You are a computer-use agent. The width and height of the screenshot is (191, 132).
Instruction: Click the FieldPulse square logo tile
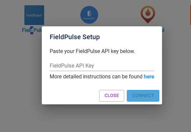(x=34, y=15)
